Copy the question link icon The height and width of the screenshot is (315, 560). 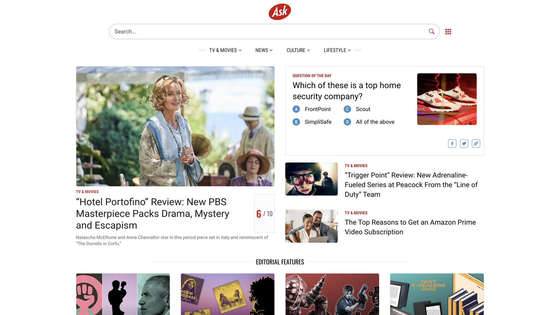(476, 143)
